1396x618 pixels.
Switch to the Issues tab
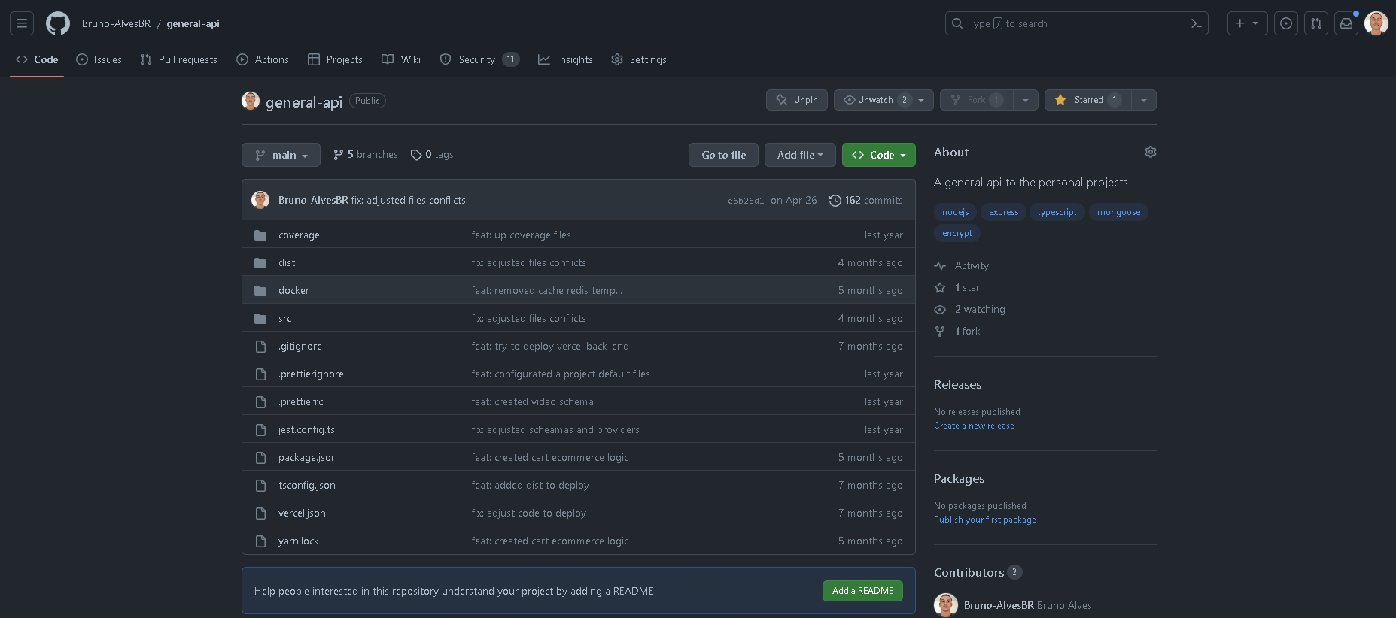tap(99, 59)
